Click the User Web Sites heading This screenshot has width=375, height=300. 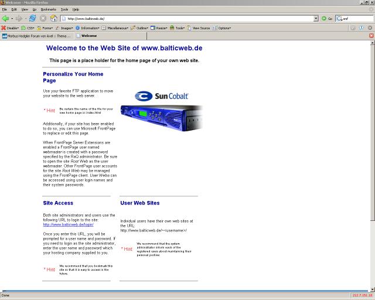pyautogui.click(x=140, y=203)
